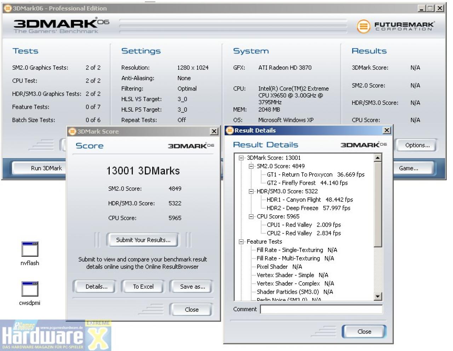
Task: Click the 13001 3DMarks score text
Action: 143,171
